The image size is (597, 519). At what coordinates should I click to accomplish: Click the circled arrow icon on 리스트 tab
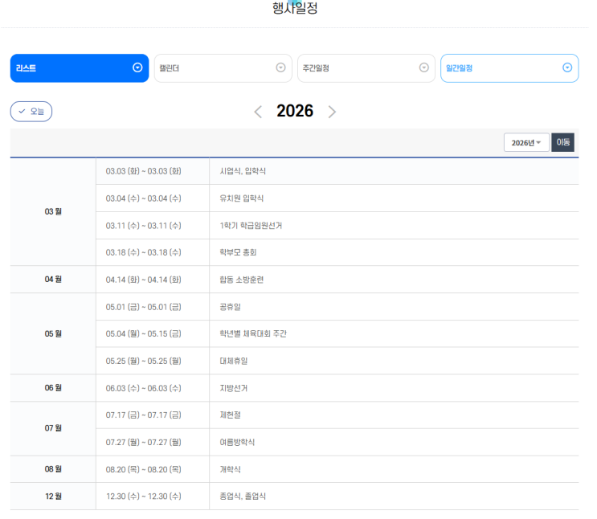(x=137, y=68)
